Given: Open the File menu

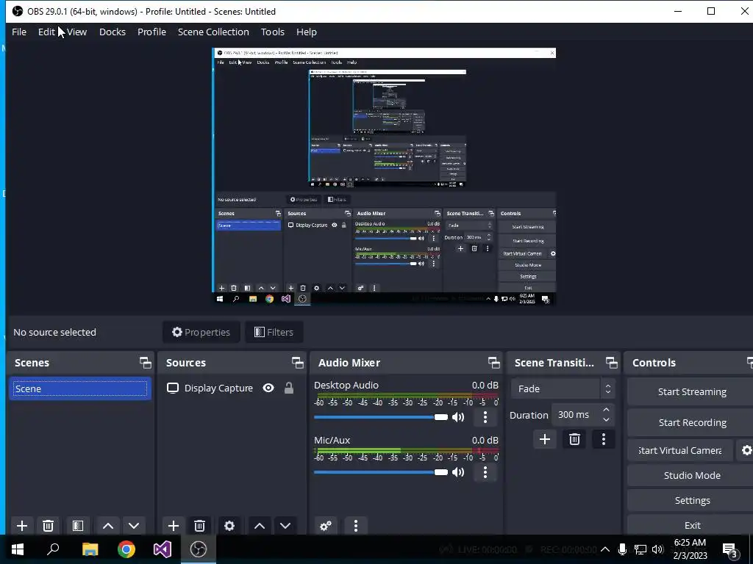Looking at the screenshot, I should (19, 32).
